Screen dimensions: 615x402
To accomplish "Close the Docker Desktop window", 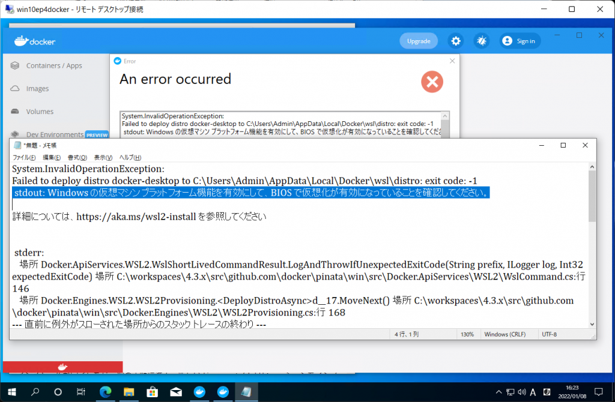I will coord(601,35).
